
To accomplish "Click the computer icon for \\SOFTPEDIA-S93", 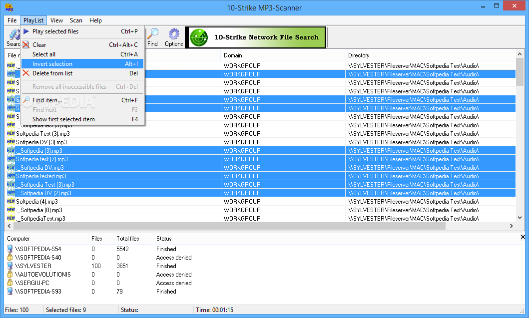I will pyautogui.click(x=10, y=291).
